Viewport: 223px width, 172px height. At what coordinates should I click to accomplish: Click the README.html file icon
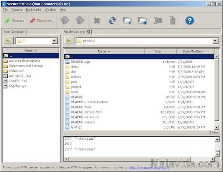click(x=67, y=107)
